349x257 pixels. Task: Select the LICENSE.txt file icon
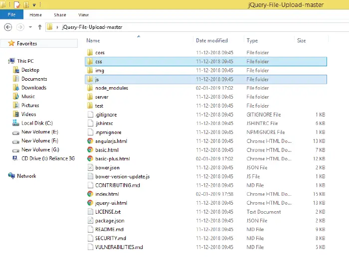90,212
